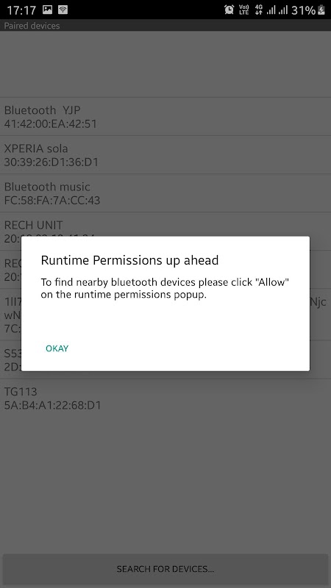Viewport: 331px width, 588px height.
Task: Tap the alarm clock status icon
Action: point(229,10)
